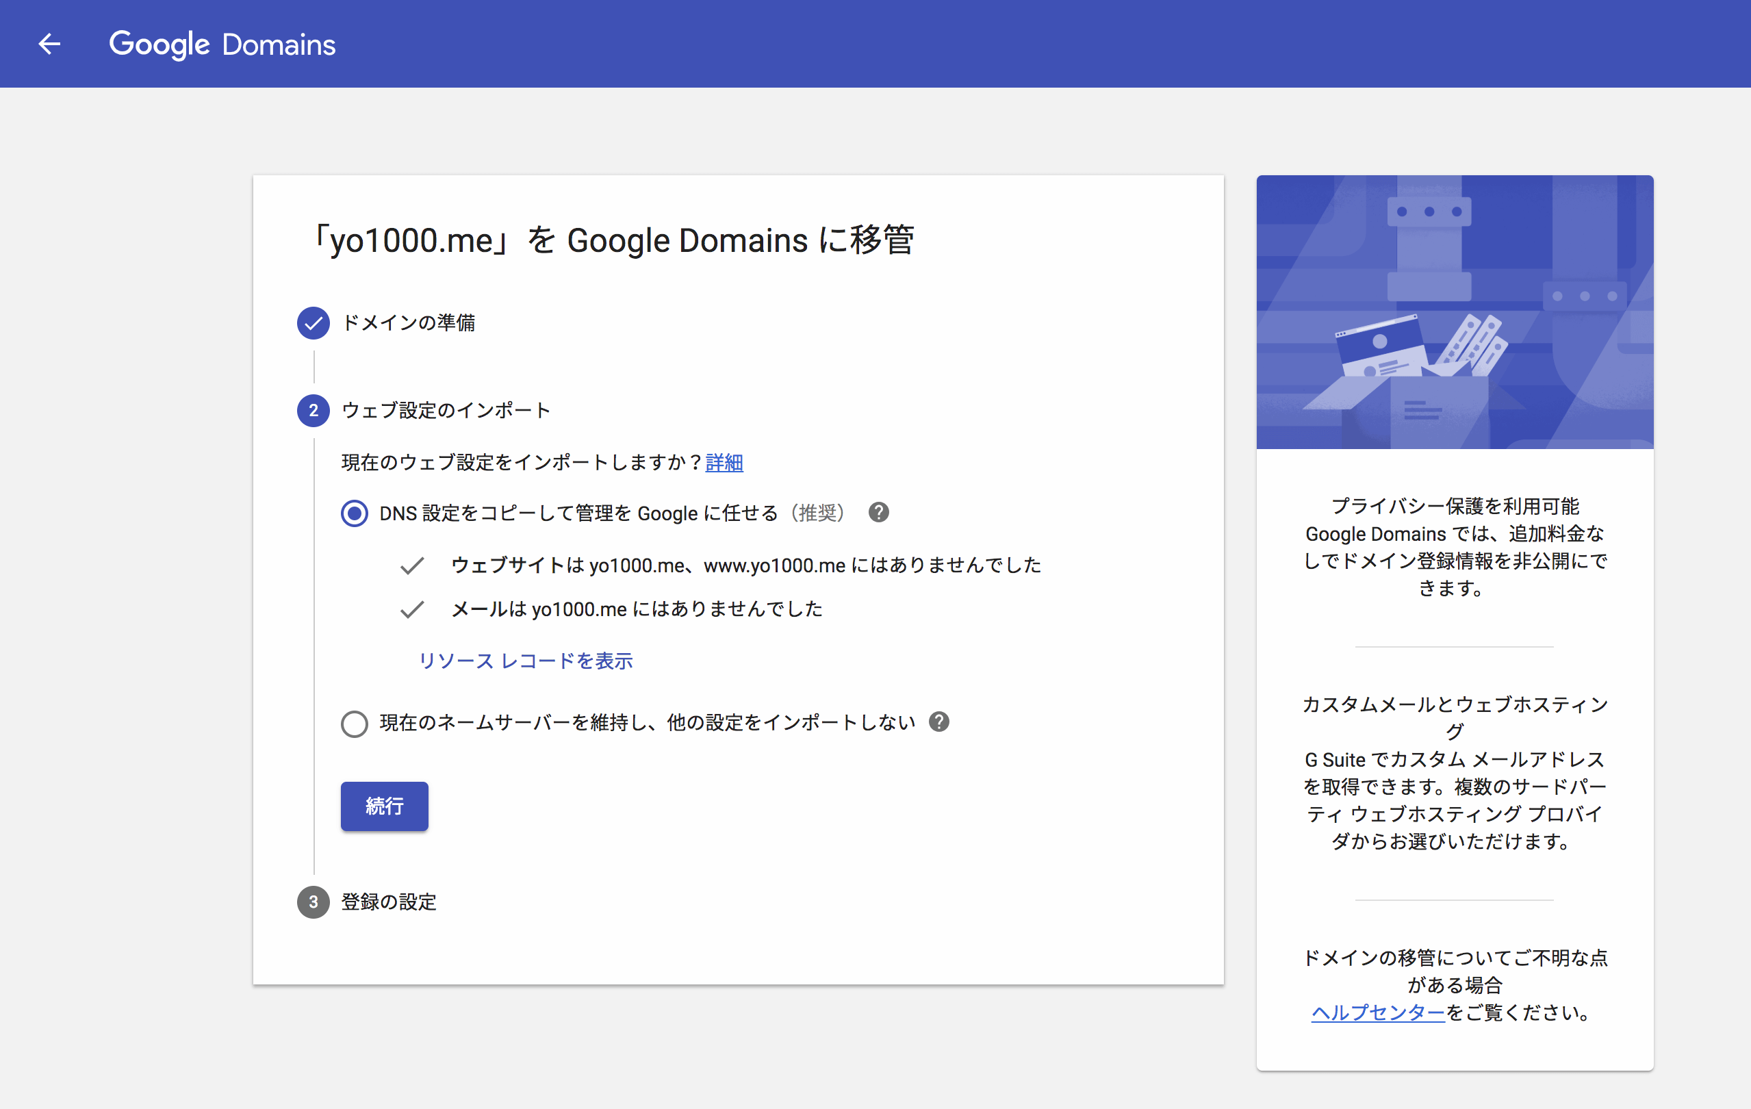Collapse the ウェブ設定のインポート section
The width and height of the screenshot is (1751, 1109).
click(446, 410)
